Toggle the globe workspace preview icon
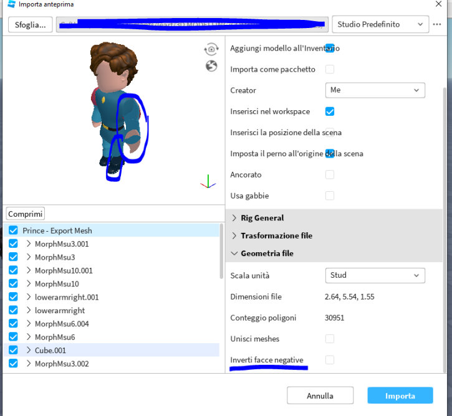 pyautogui.click(x=211, y=66)
